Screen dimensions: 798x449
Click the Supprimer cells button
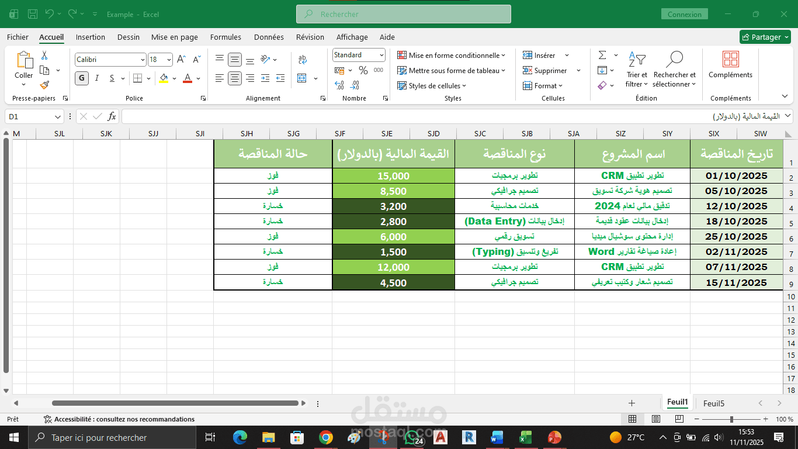pos(552,70)
